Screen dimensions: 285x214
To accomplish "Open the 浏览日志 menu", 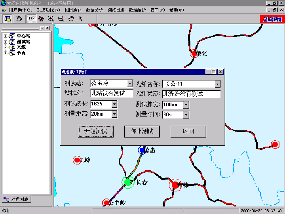I will [116, 10].
